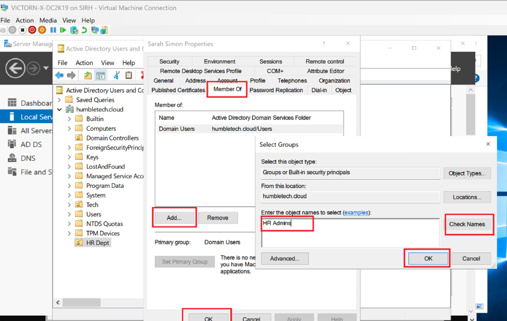Screen dimensions: 507x321
Task: Open Server Manager navigation history dropdown arrow
Action: 46,68
